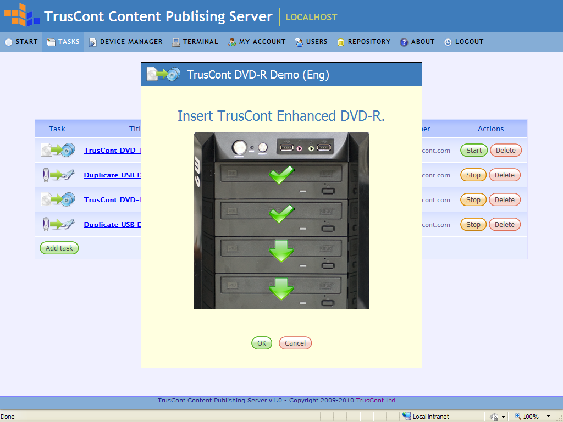The height and width of the screenshot is (422, 563).
Task: Click the Logout power icon
Action: pyautogui.click(x=448, y=42)
